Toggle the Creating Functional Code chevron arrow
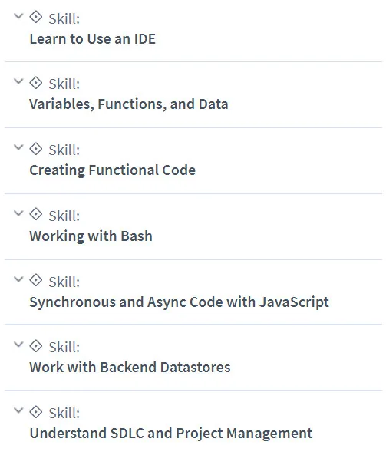Viewport: 386px width, 455px height. click(x=18, y=147)
